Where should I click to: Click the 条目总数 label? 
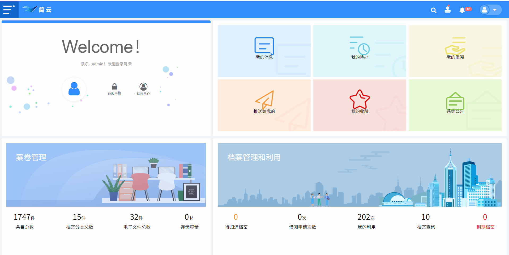[x=25, y=227]
